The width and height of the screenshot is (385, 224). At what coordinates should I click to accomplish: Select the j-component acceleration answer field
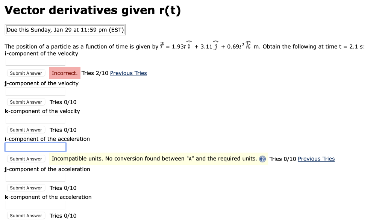coord(35,177)
